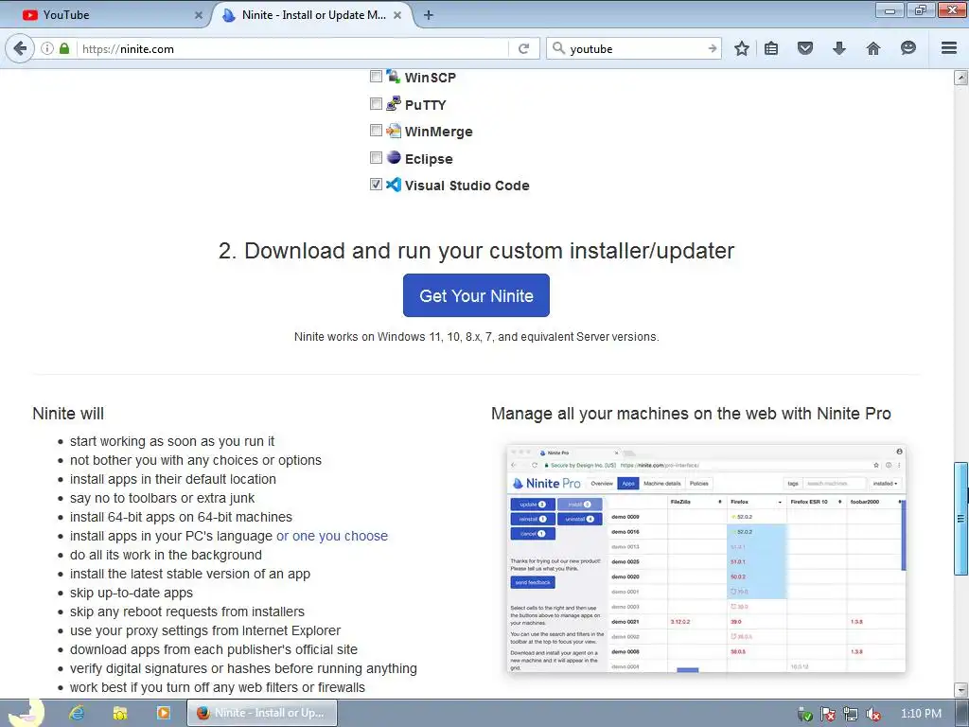Image resolution: width=969 pixels, height=727 pixels.
Task: Click the Visual Studio Code label
Action: click(x=467, y=186)
